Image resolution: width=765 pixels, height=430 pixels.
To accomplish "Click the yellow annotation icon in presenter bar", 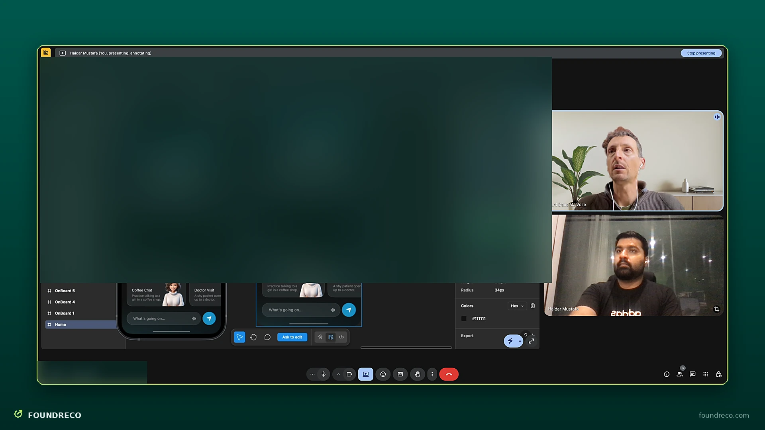I will (46, 53).
